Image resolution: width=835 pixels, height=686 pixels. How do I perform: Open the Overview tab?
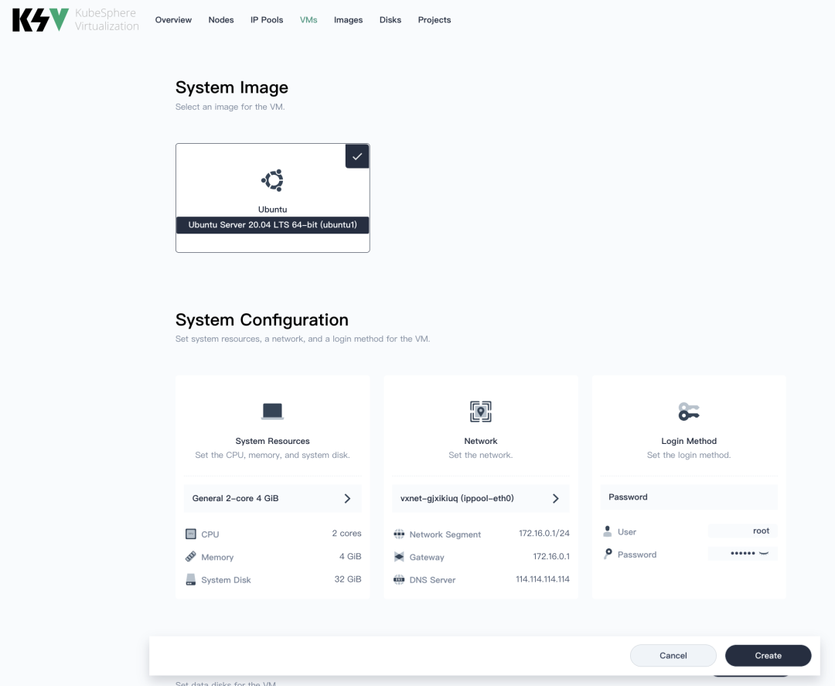tap(173, 19)
